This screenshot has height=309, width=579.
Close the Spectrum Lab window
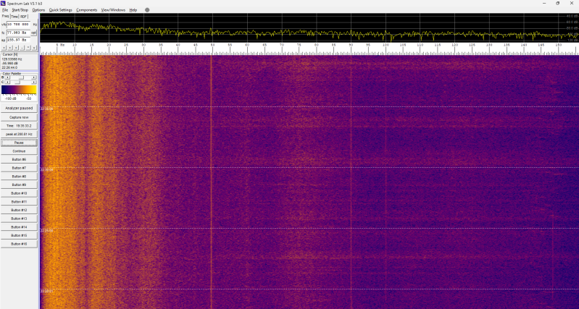coord(571,3)
